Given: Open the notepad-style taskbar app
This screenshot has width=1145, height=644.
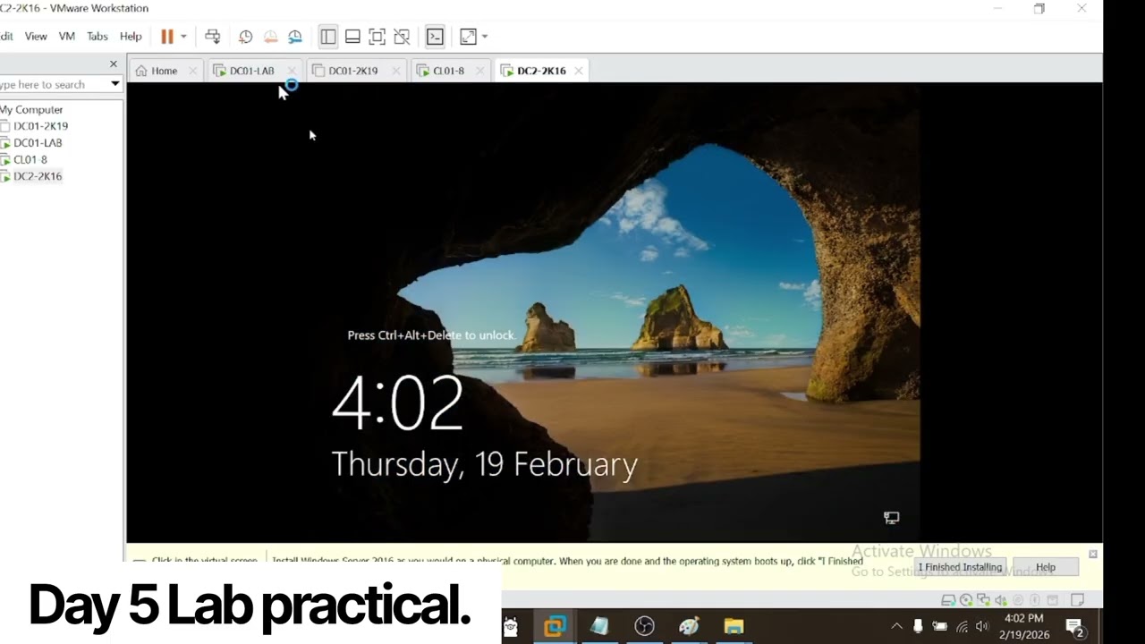Looking at the screenshot, I should click(599, 626).
